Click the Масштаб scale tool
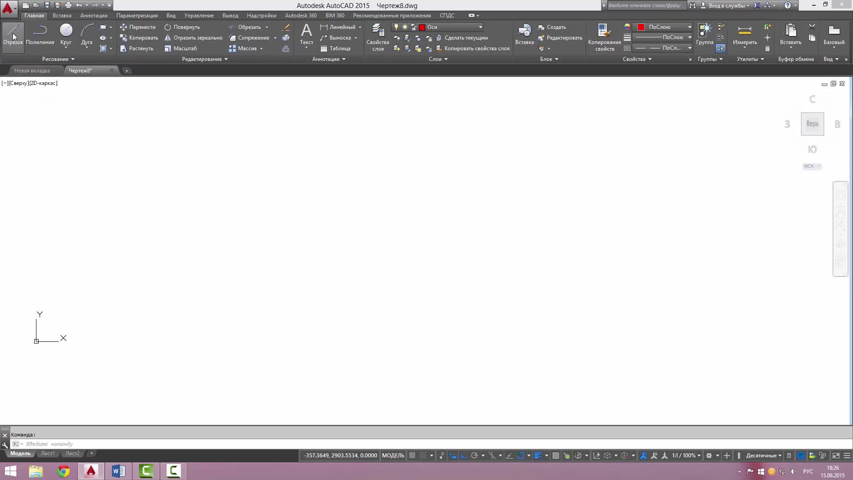This screenshot has height=480, width=853. coord(180,48)
